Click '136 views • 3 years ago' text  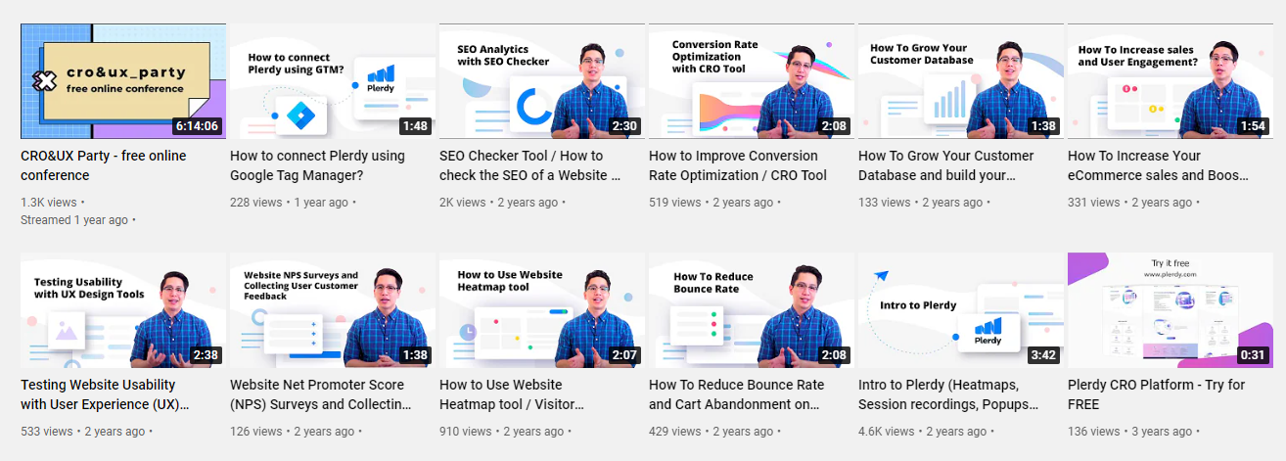click(x=1130, y=432)
